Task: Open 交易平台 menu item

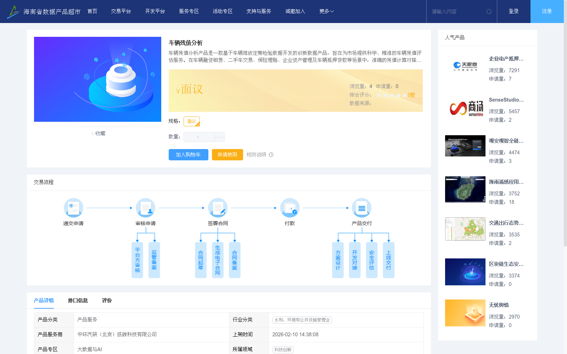Action: click(x=121, y=11)
